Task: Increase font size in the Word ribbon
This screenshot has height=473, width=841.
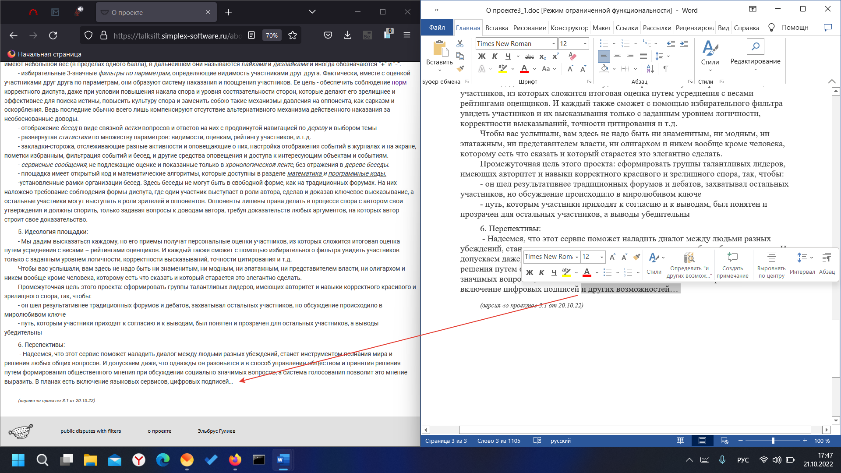Action: click(570, 69)
